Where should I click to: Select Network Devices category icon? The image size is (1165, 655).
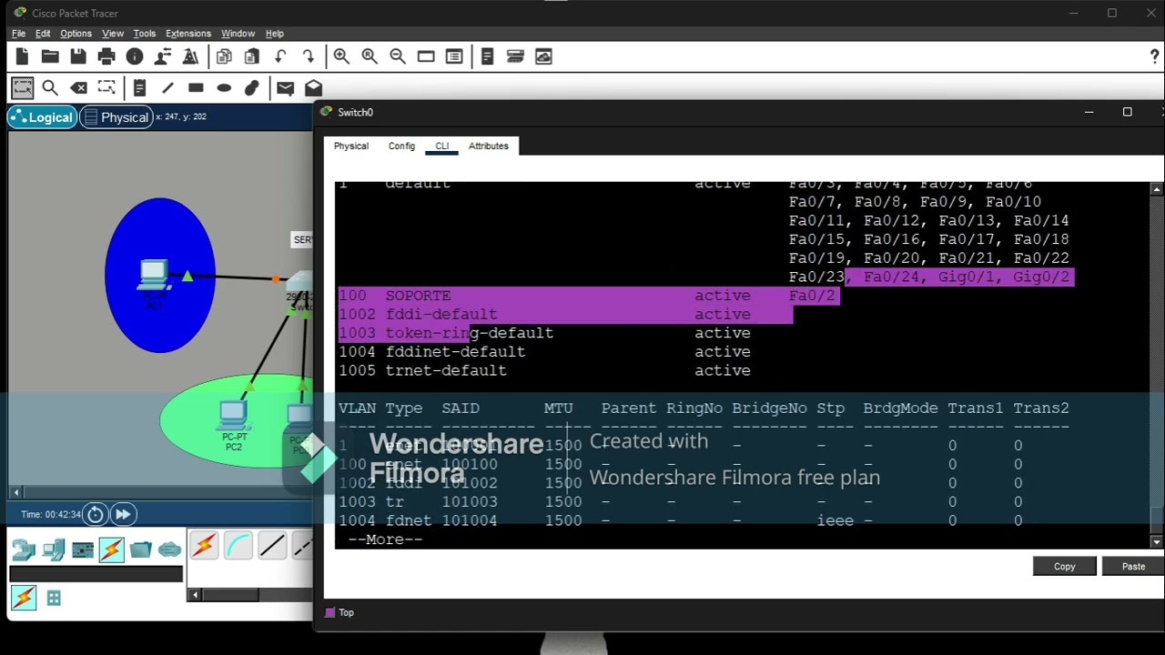(24, 549)
